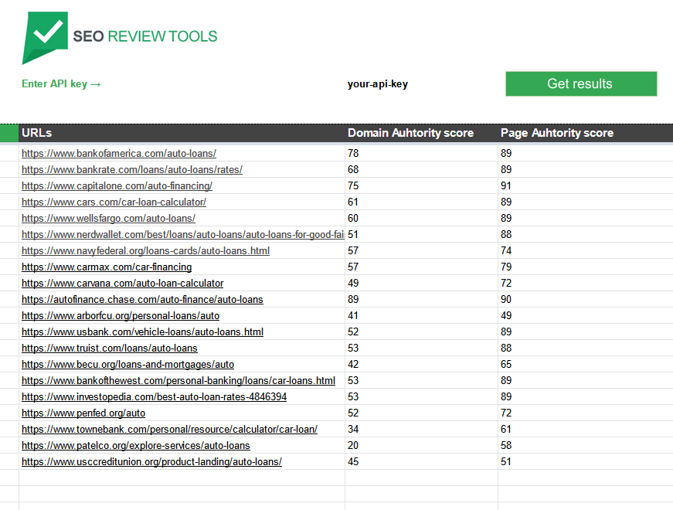Select Page Authority value 91 for Capital One
Image resolution: width=673 pixels, height=510 pixels.
[506, 185]
